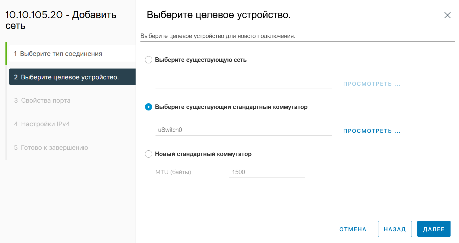The height and width of the screenshot is (243, 459).
Task: Open step 2 'Выберите целевое устройство.'
Action: [72, 77]
